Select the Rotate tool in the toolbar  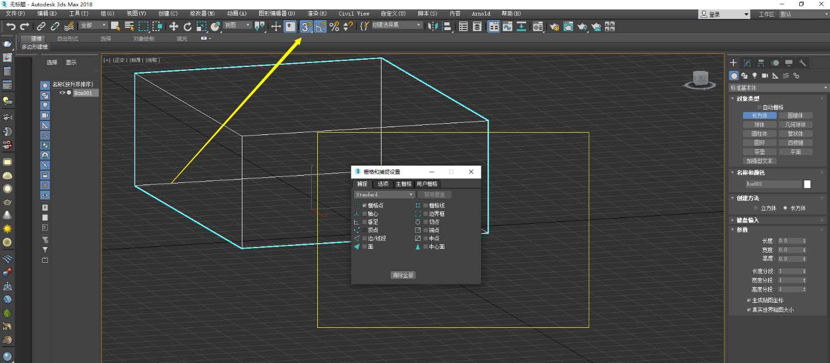point(188,26)
